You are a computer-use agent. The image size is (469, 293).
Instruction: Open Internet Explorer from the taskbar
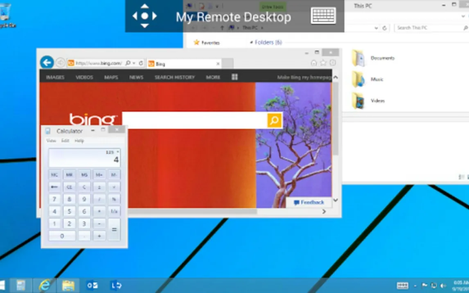click(44, 285)
